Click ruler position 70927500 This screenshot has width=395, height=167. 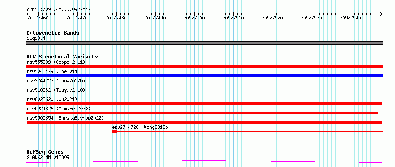(194, 18)
